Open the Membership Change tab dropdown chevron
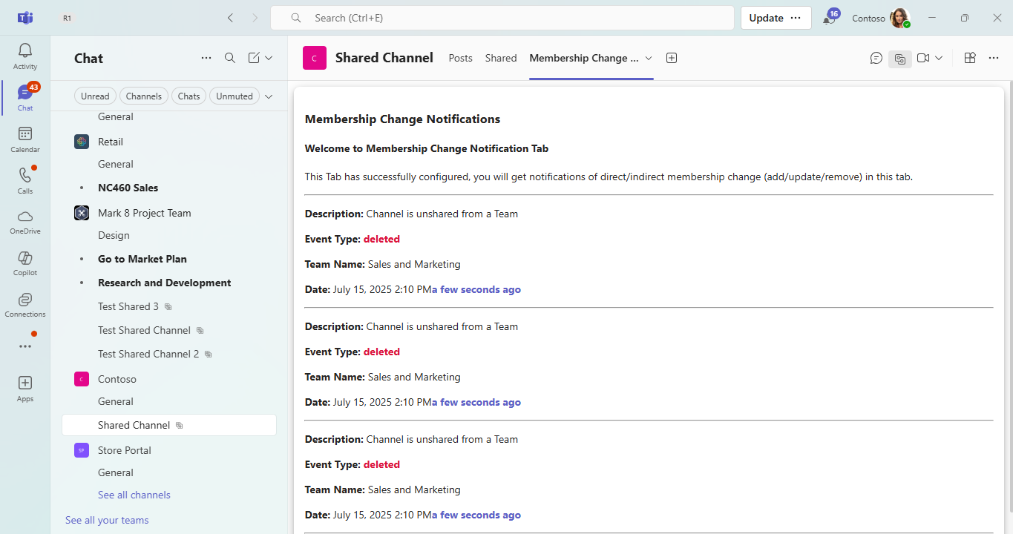The height and width of the screenshot is (534, 1013). coord(648,58)
